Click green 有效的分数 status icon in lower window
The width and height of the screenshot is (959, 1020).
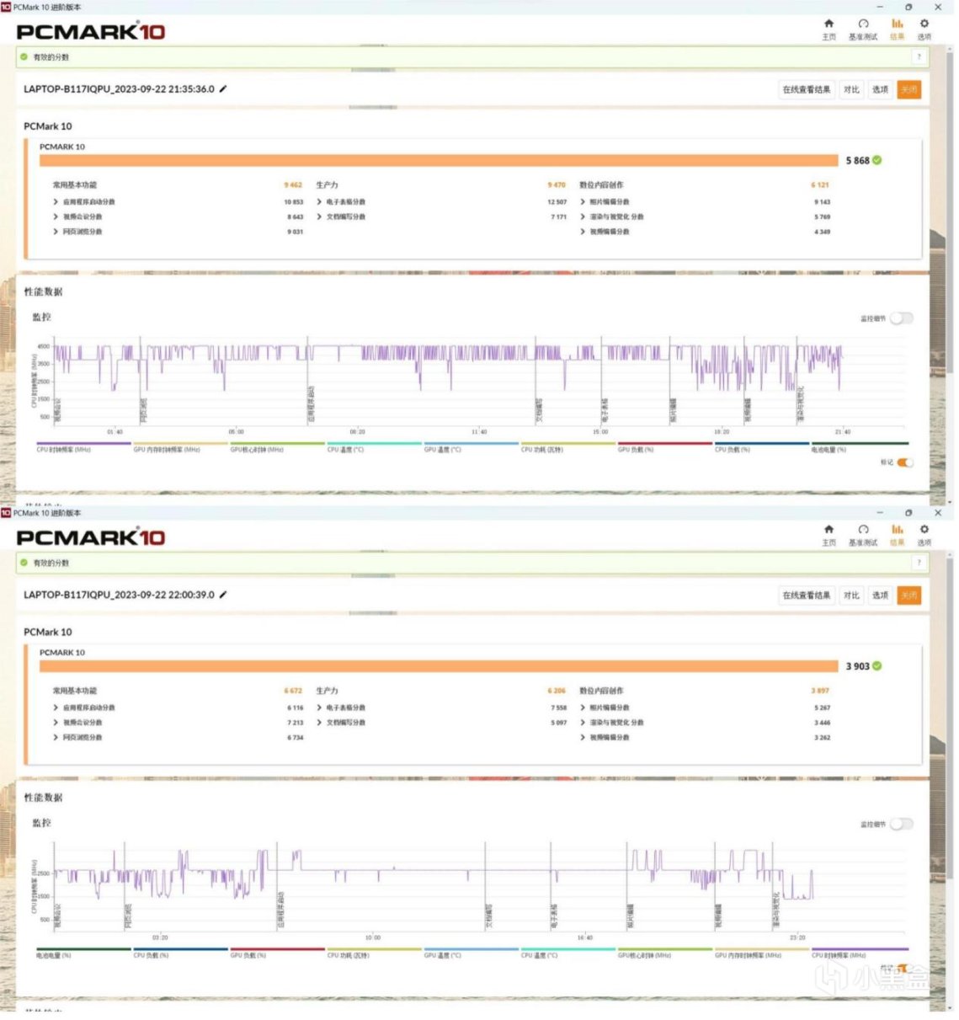pyautogui.click(x=24, y=563)
